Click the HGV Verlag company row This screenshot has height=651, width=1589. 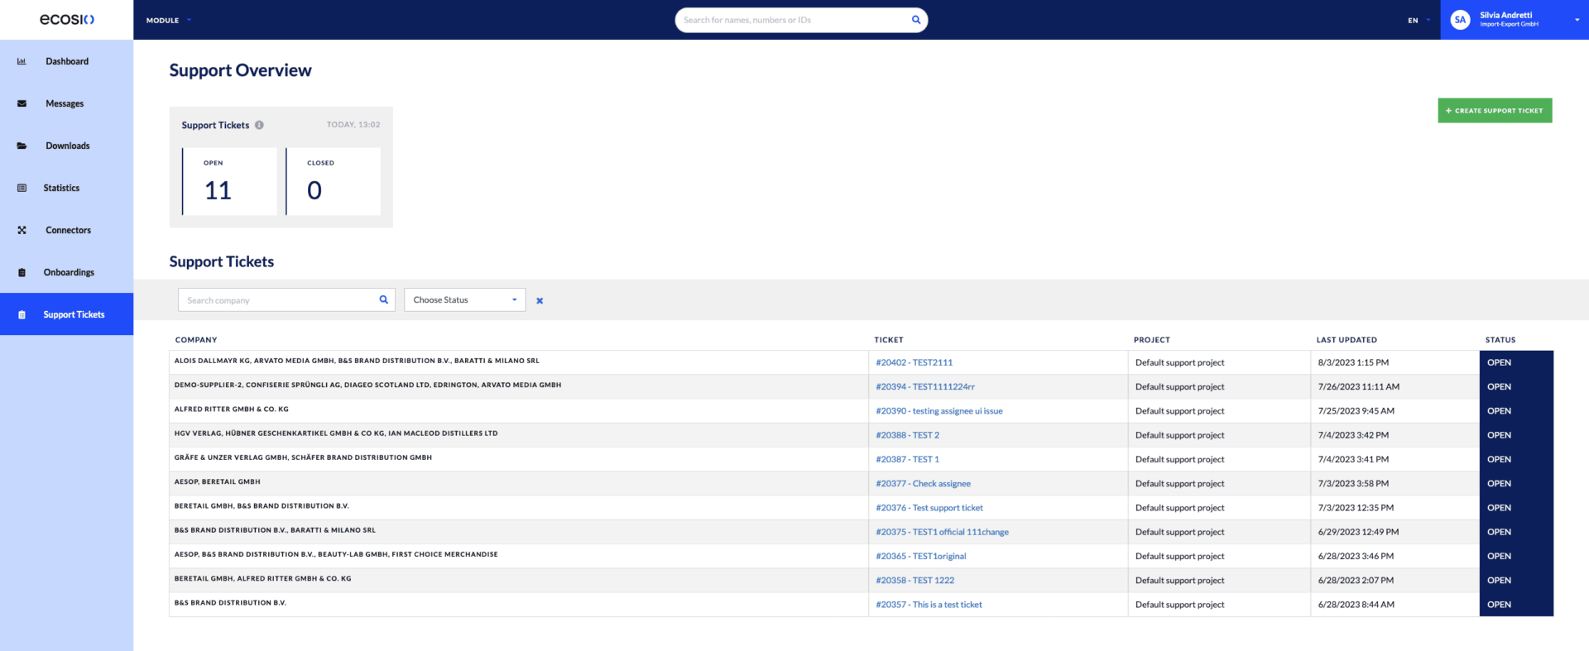pyautogui.click(x=519, y=435)
